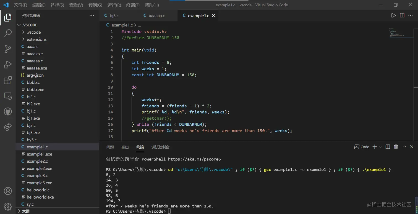The height and width of the screenshot is (214, 418).
Task: Open the Manage gear icon
Action: 8,206
